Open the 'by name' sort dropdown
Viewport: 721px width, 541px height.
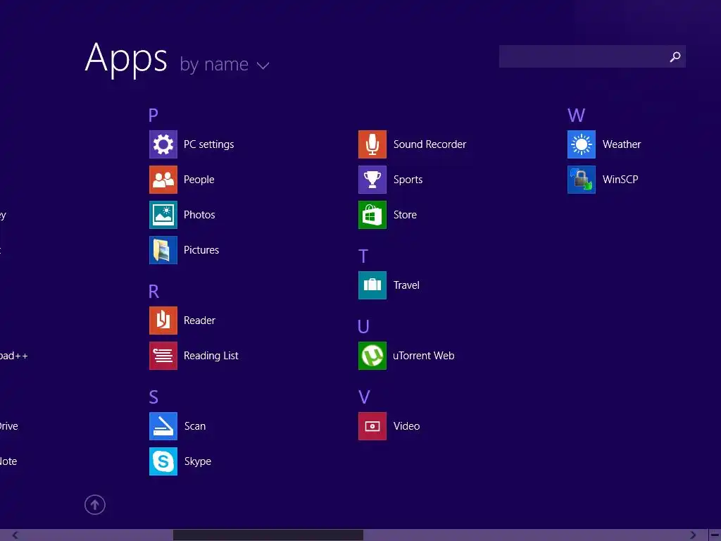click(x=224, y=64)
